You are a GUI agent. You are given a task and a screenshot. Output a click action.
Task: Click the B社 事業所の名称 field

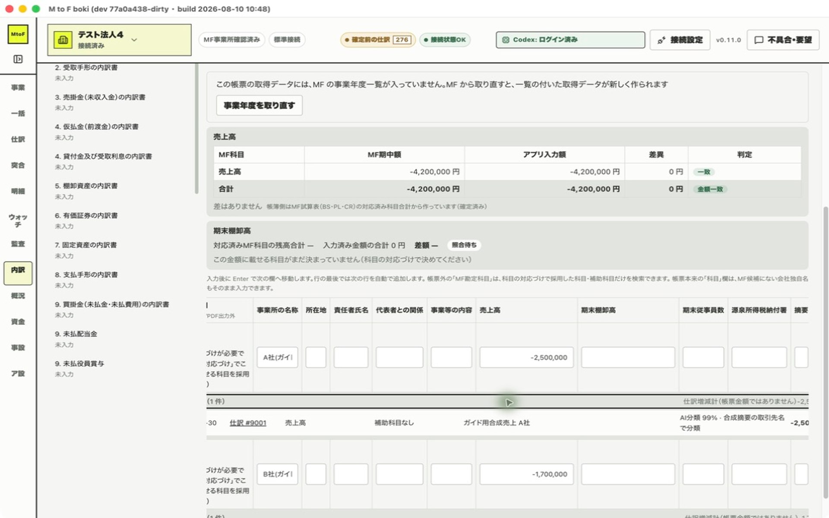(277, 474)
